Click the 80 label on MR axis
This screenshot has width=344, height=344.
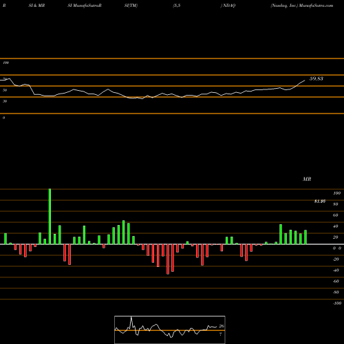point(336,204)
